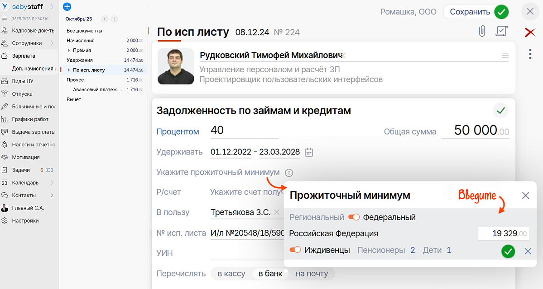Go to next month using right arrow

[x=115, y=19]
